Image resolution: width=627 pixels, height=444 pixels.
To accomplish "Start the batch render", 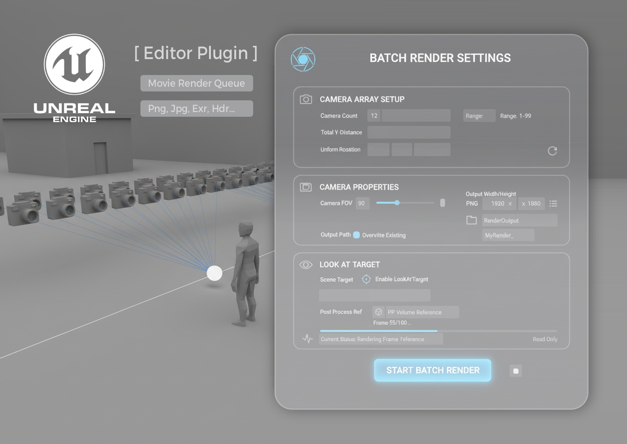I will [x=433, y=370].
